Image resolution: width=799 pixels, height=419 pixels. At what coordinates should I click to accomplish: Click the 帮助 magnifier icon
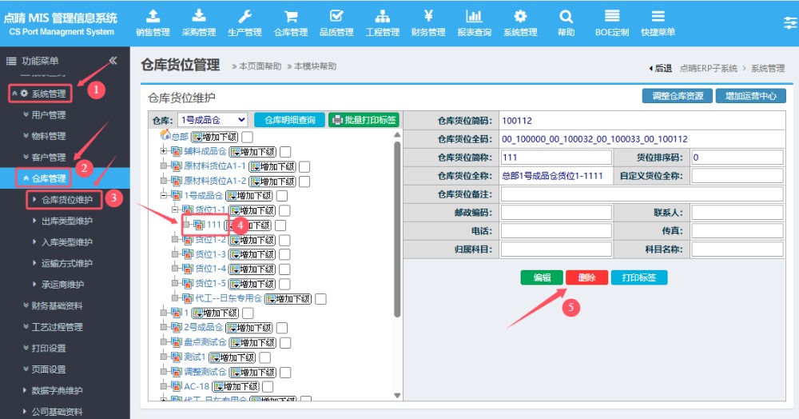pyautogui.click(x=566, y=16)
